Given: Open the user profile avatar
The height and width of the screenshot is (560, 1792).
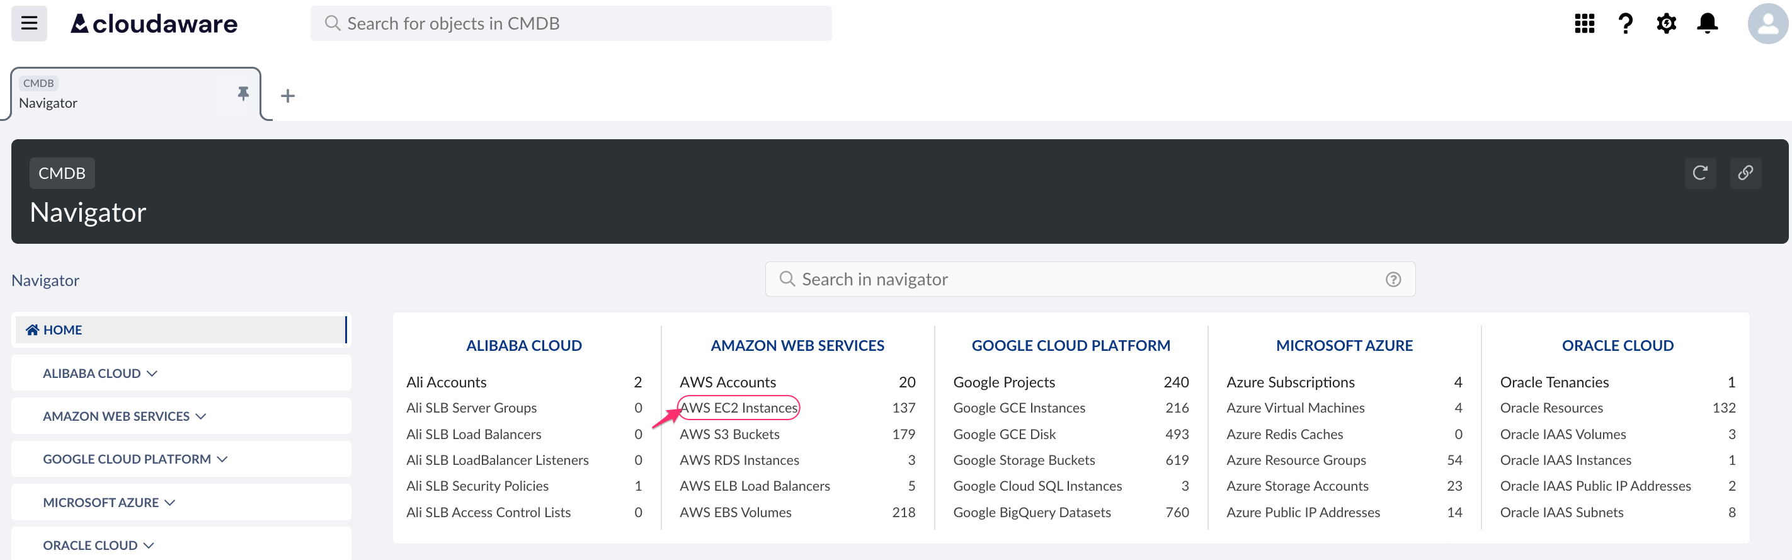Looking at the screenshot, I should 1766,24.
